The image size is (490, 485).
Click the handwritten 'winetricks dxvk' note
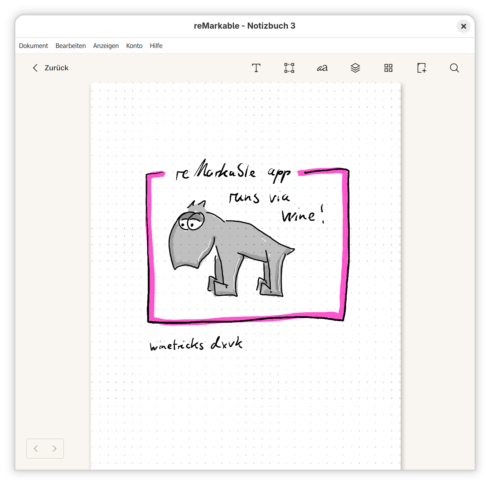click(196, 344)
